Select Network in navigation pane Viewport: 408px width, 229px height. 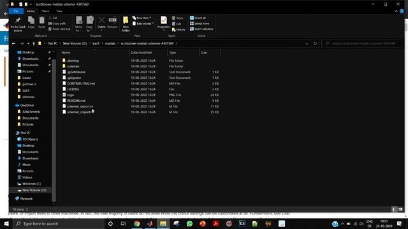click(26, 198)
